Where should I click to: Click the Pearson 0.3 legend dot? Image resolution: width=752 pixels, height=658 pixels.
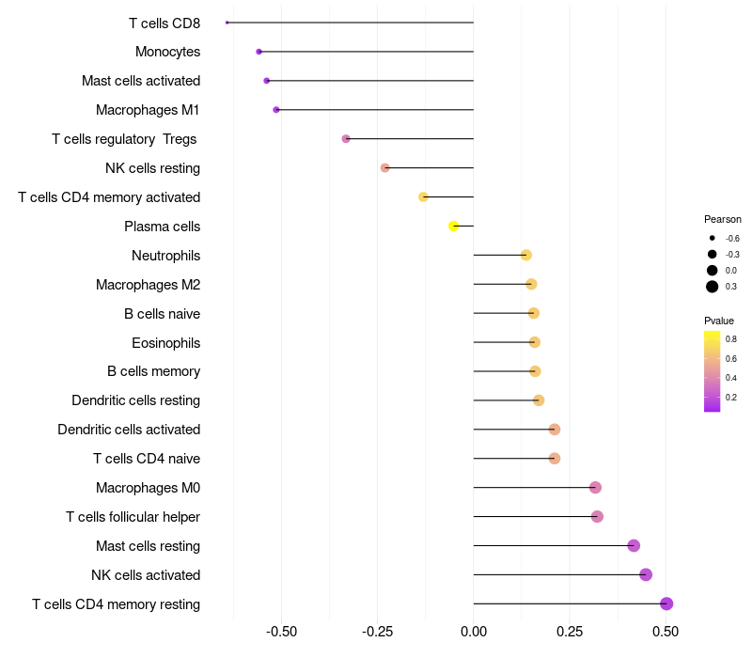(713, 287)
